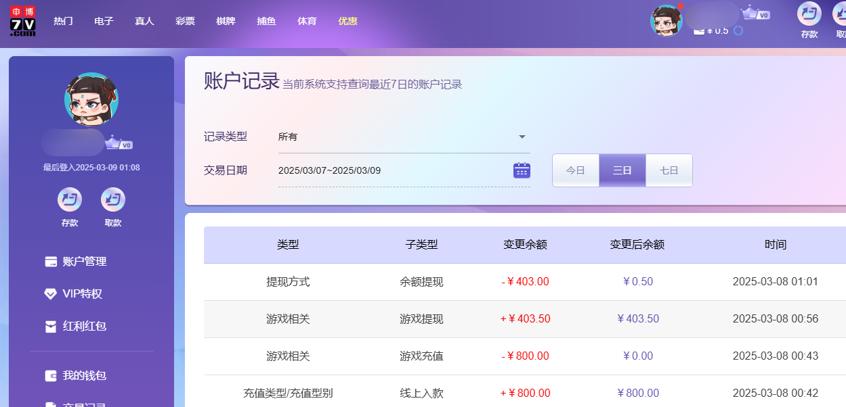Select the 取款 withdrawal icon in sidebar
The height and width of the screenshot is (407, 846).
point(112,201)
